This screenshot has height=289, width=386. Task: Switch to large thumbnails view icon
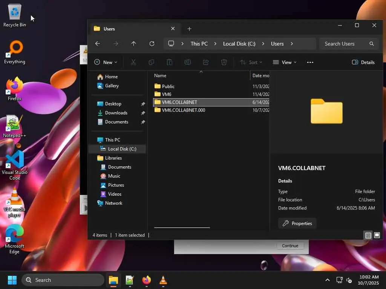pos(377,236)
